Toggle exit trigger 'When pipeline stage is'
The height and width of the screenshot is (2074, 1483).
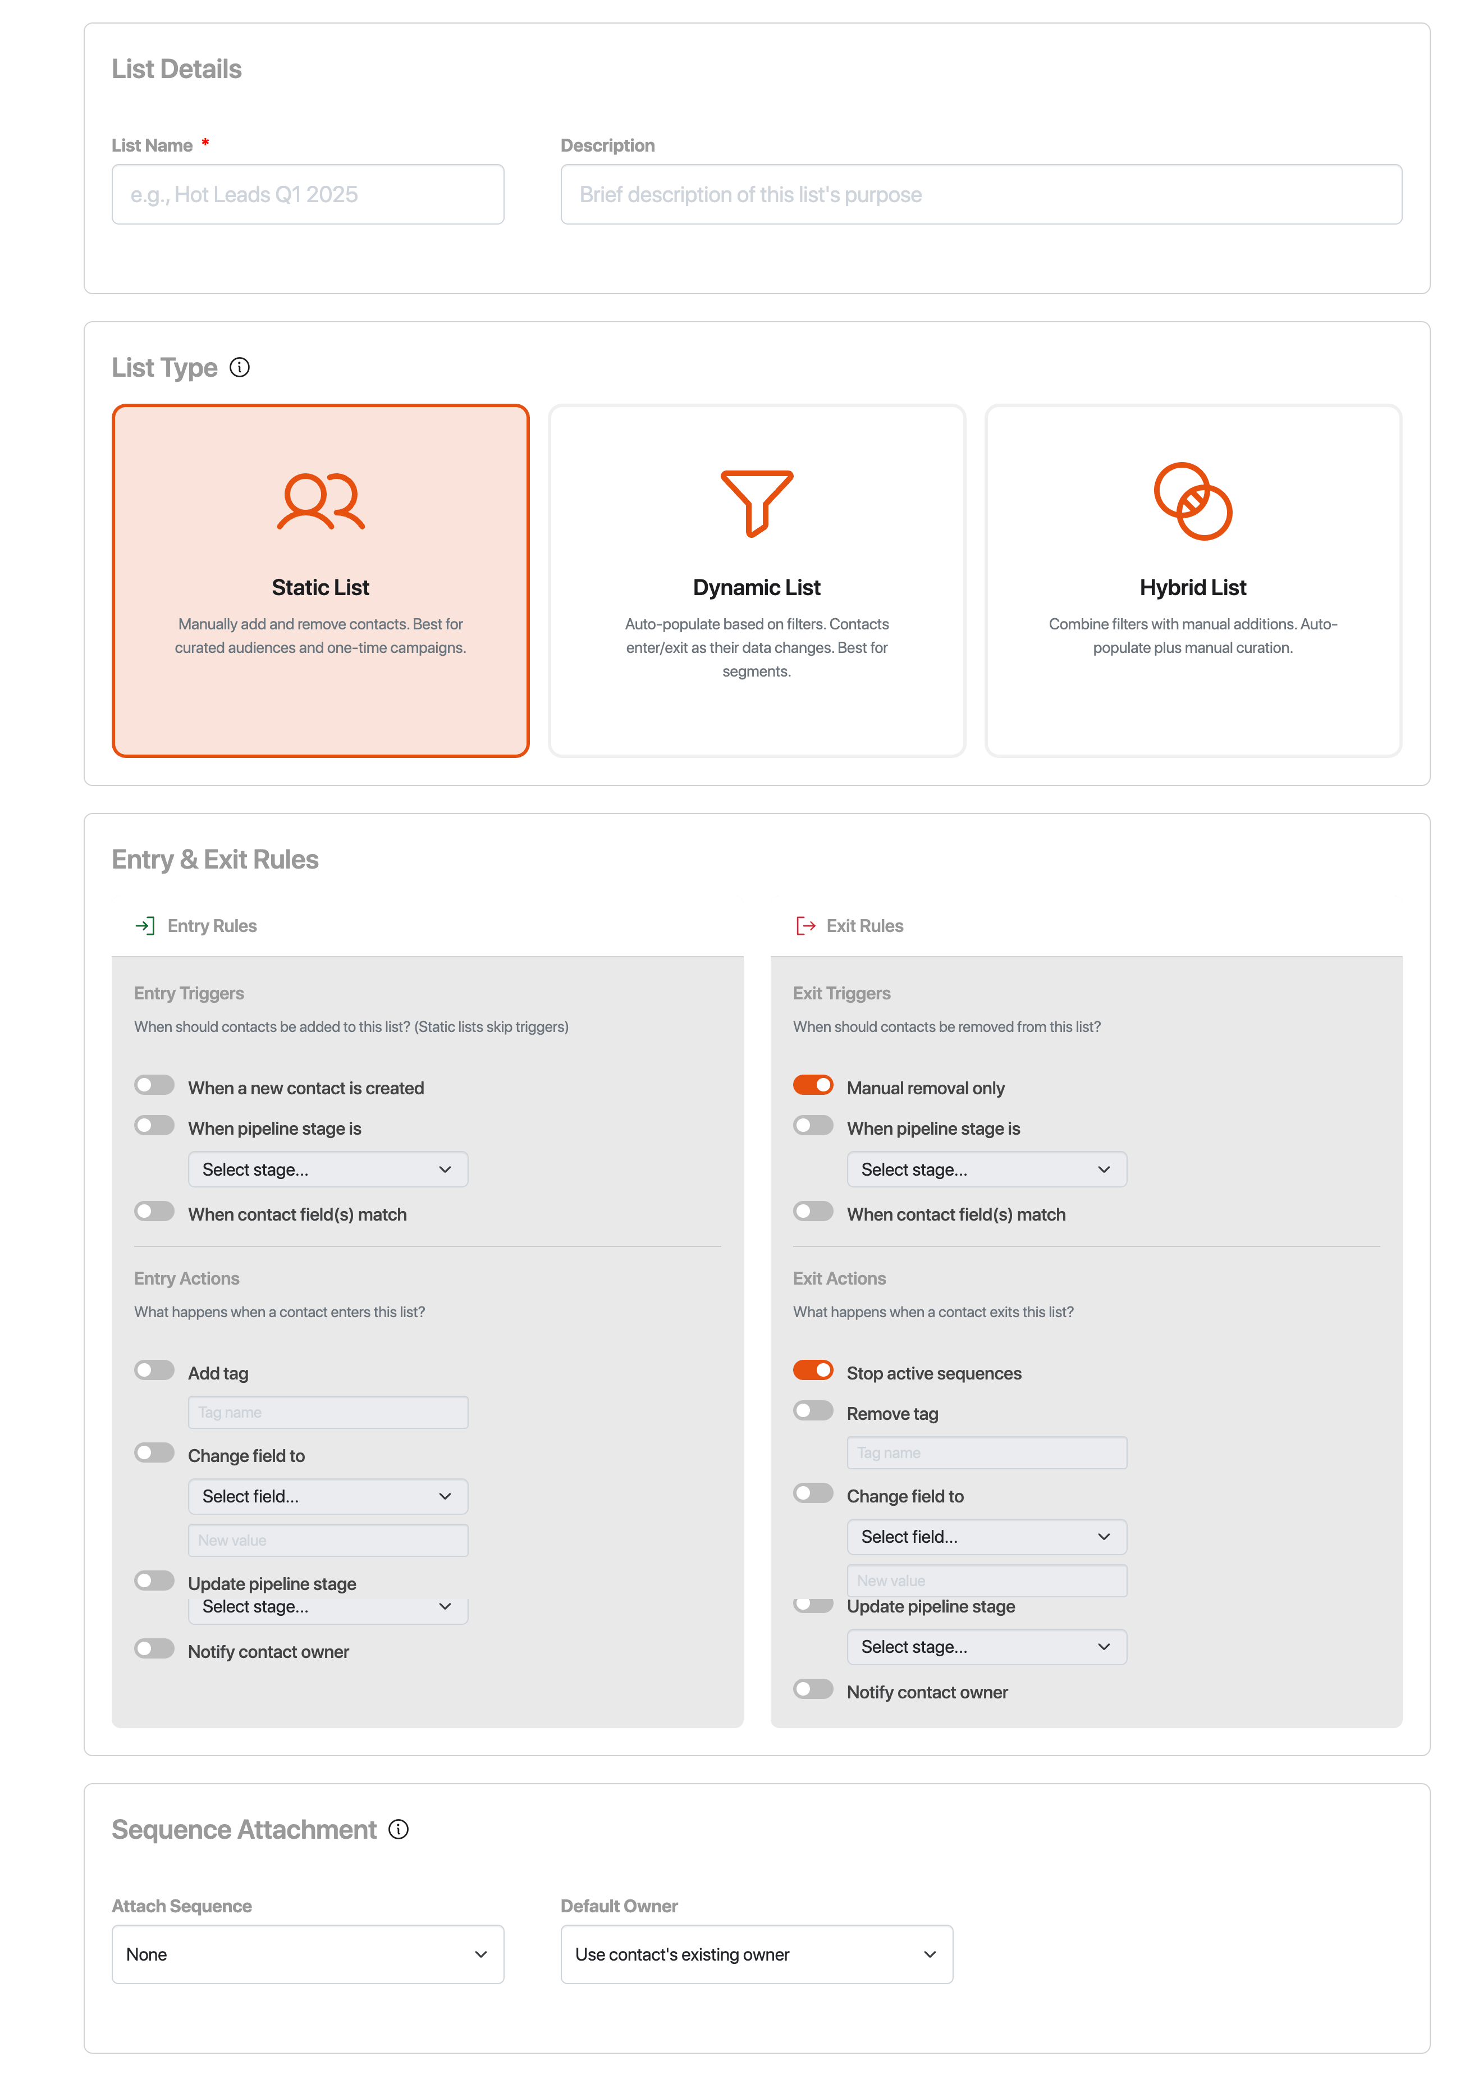click(x=813, y=1125)
